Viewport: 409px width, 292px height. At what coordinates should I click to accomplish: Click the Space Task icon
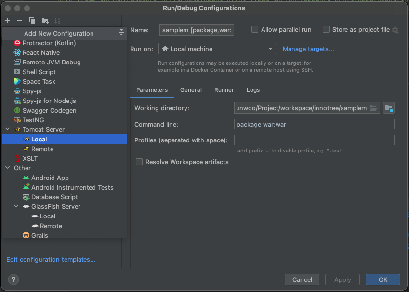click(x=17, y=81)
